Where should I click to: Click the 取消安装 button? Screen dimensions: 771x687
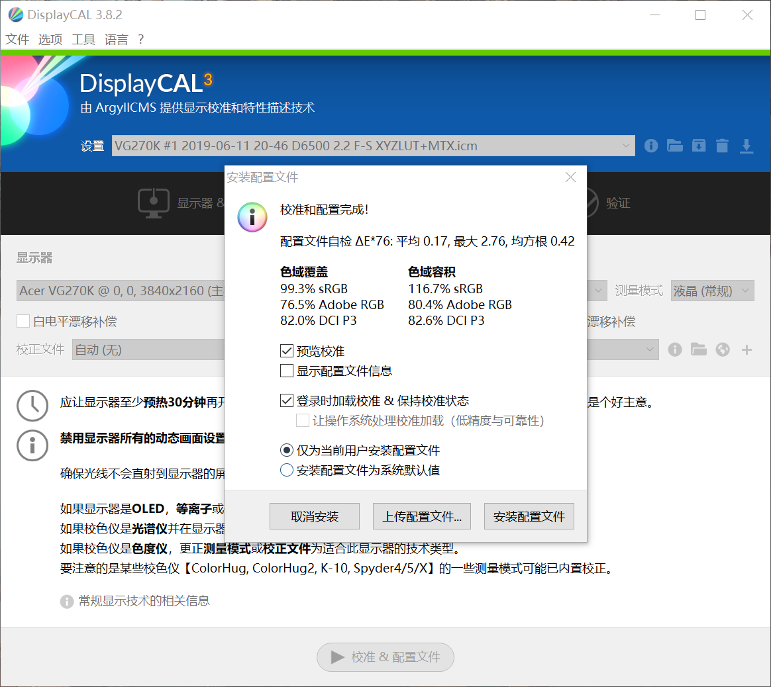tap(315, 516)
